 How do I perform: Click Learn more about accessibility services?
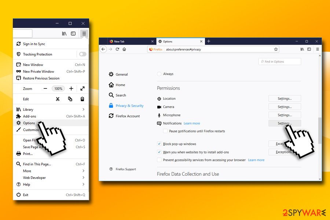point(256,160)
